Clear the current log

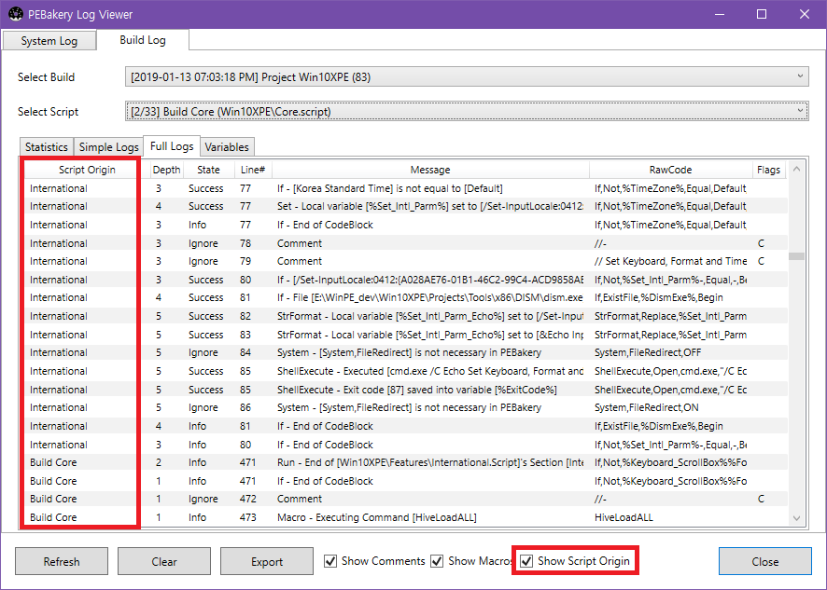click(x=164, y=561)
